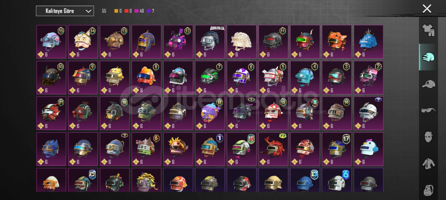446x200 pixels.
Task: Close the inventory with X icon
Action: point(427,9)
